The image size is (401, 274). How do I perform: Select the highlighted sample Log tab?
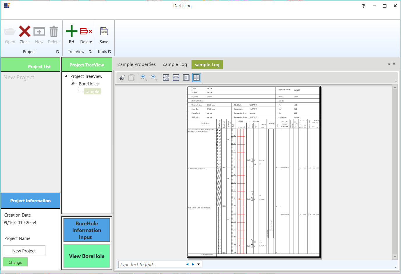pyautogui.click(x=207, y=65)
